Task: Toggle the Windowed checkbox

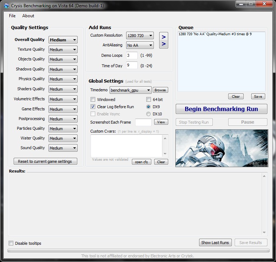Action: coord(93,100)
